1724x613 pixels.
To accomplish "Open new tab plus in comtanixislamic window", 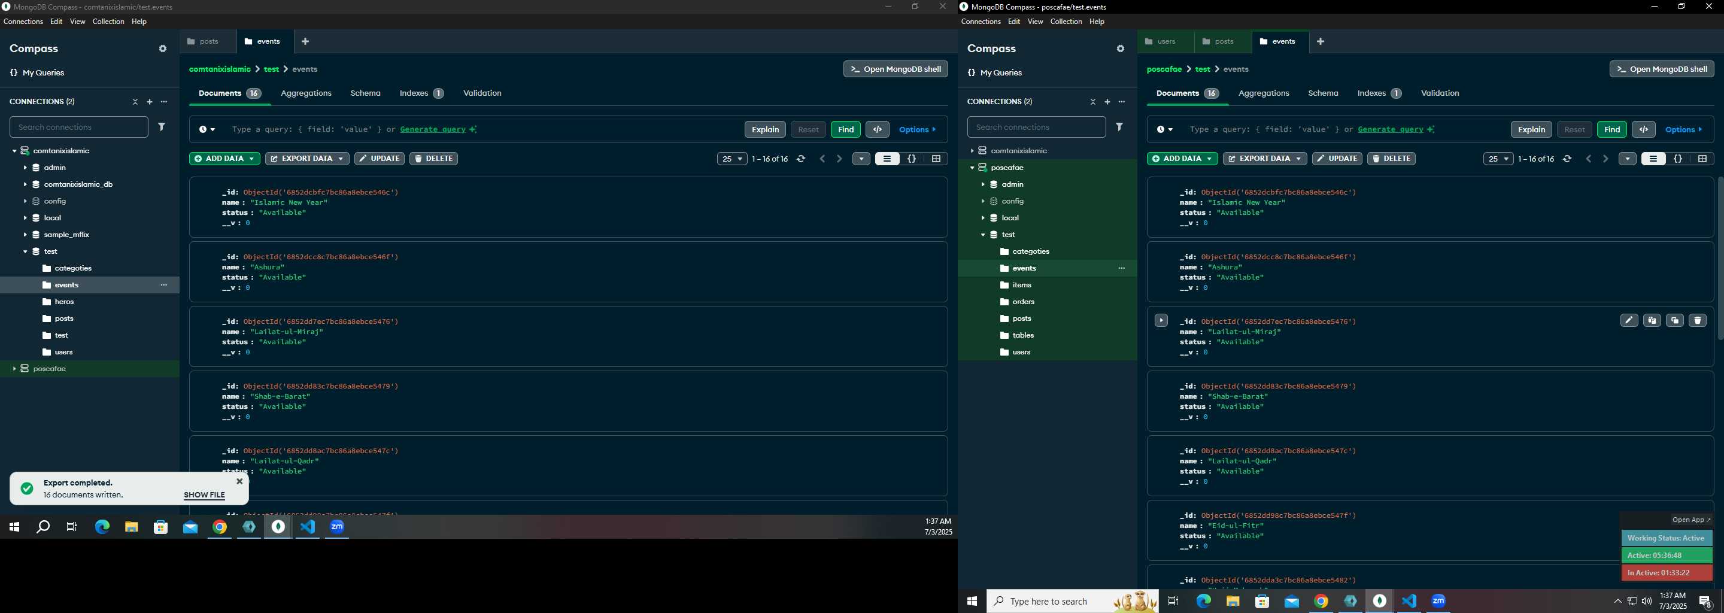I will coord(305,41).
